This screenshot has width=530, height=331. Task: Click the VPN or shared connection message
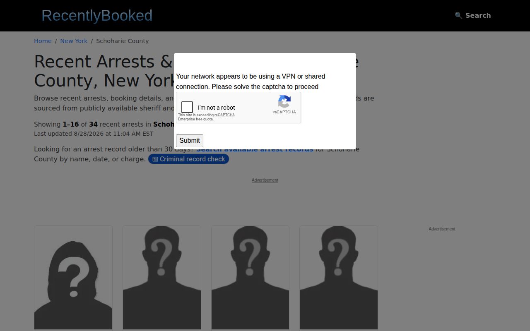coord(251,82)
